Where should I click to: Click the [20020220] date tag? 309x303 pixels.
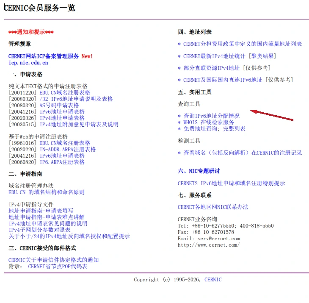click(x=22, y=149)
